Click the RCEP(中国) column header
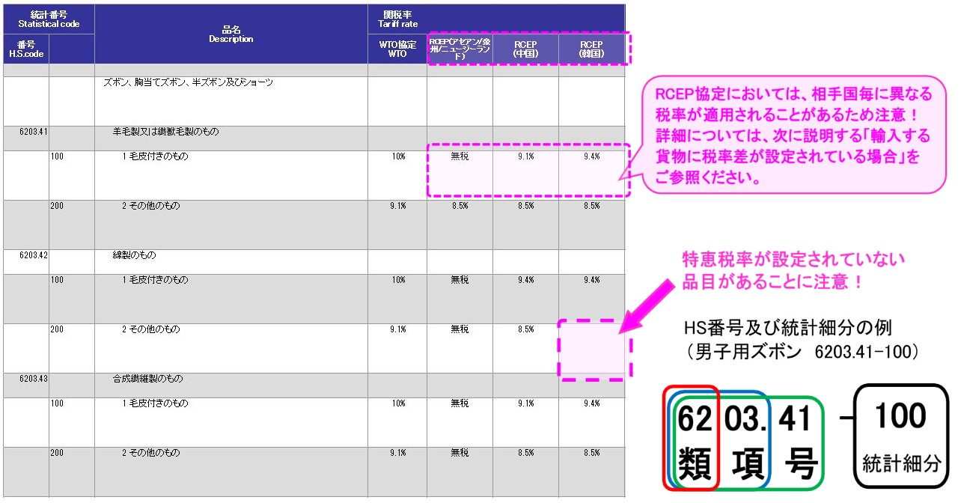The width and height of the screenshot is (961, 503). pos(526,48)
